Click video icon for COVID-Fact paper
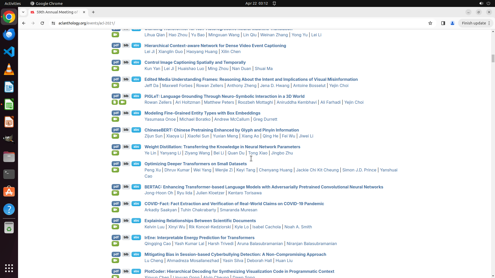The height and width of the screenshot is (278, 495). (115, 210)
